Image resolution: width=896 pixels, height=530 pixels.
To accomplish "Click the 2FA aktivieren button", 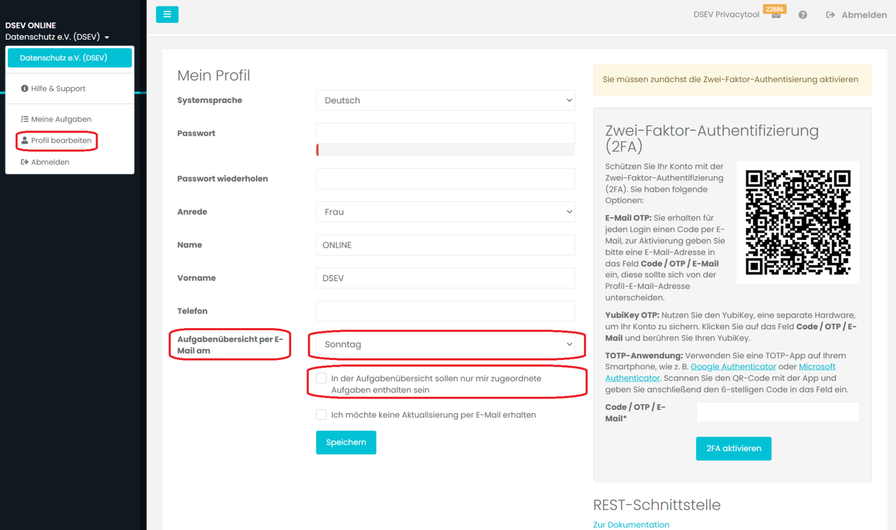I will click(x=733, y=448).
